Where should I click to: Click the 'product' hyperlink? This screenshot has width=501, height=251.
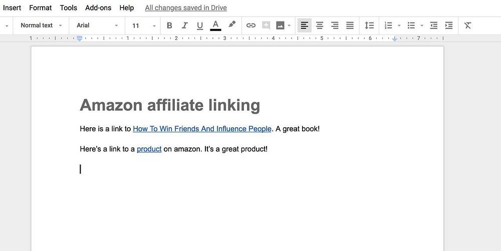(x=149, y=149)
